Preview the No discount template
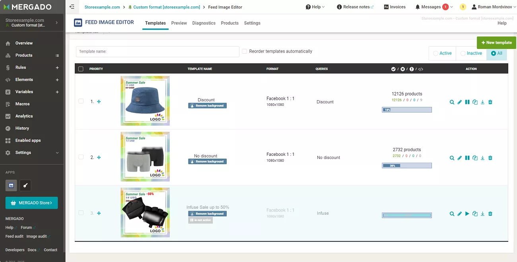 pos(452,158)
